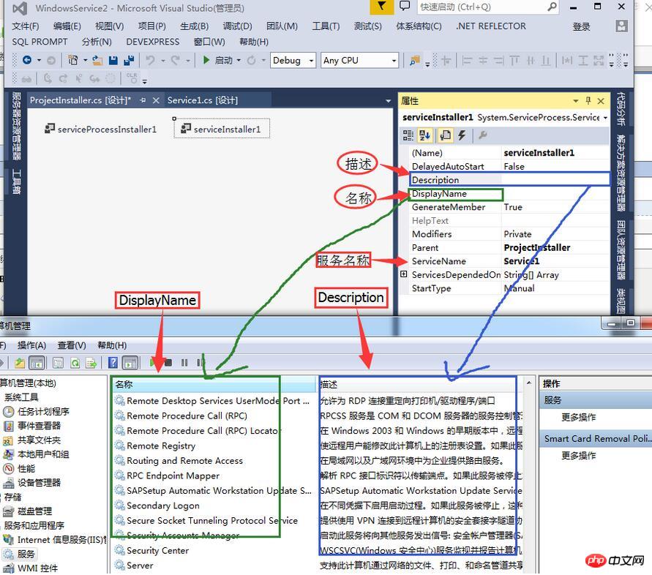Viewport: 652px width, 575px height.
Task: Click the Property Pages wrench icon
Action: (x=482, y=135)
